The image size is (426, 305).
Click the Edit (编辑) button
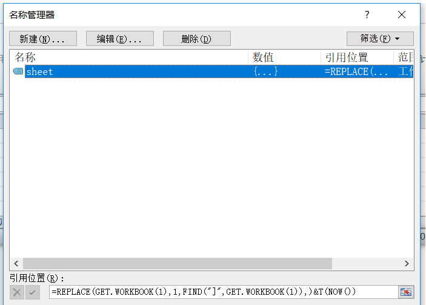click(120, 39)
